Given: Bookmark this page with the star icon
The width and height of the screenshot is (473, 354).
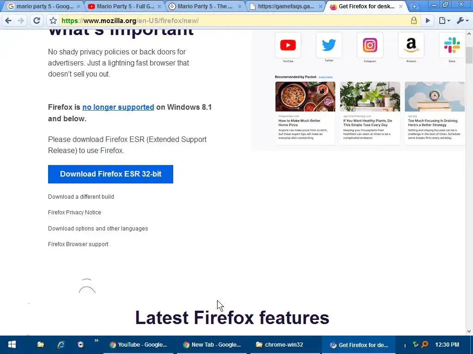Looking at the screenshot, I should tap(54, 20).
